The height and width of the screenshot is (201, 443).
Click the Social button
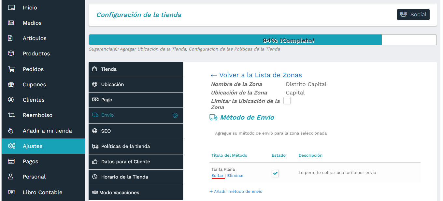(413, 14)
